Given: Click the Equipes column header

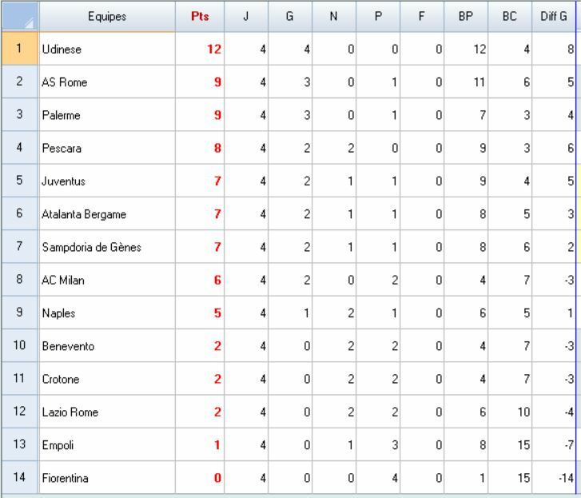Looking at the screenshot, I should (x=106, y=16).
